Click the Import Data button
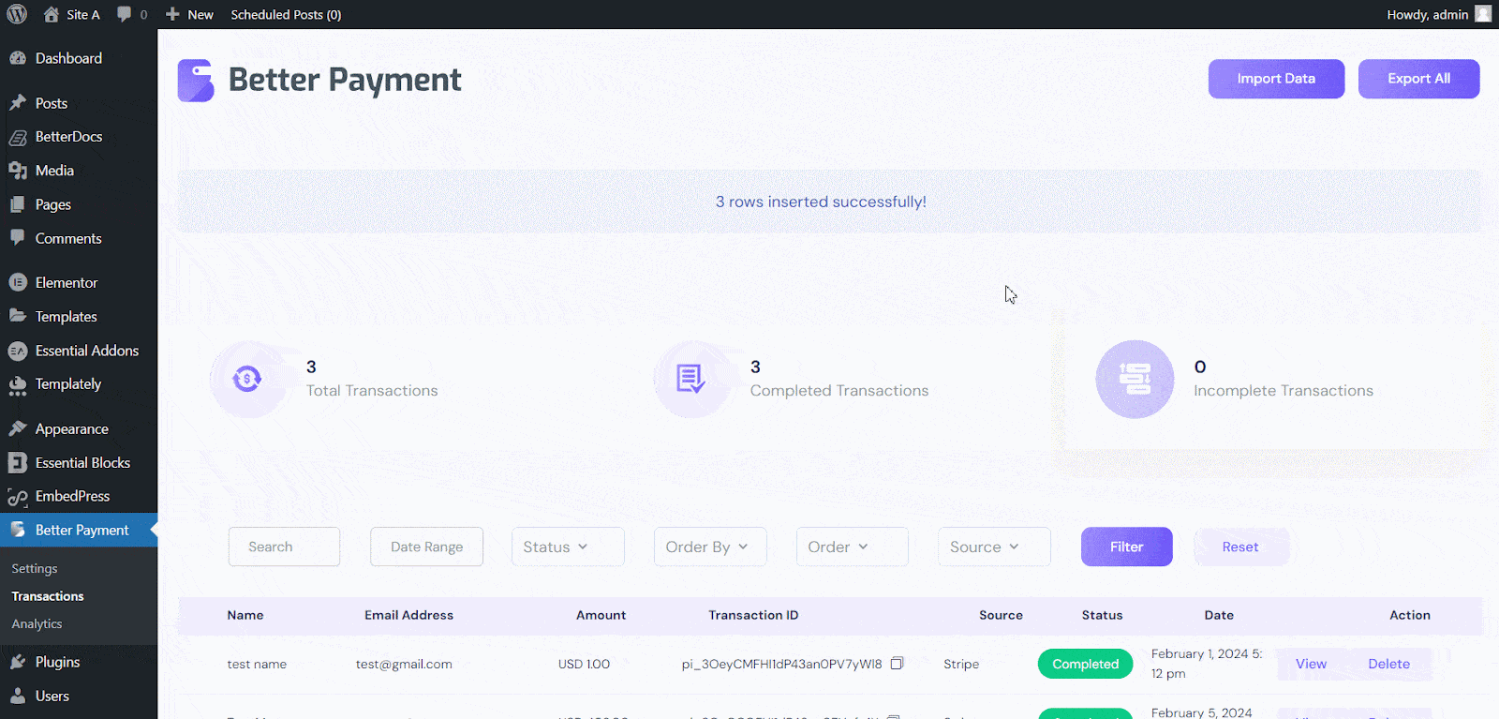The width and height of the screenshot is (1499, 719). 1276,79
